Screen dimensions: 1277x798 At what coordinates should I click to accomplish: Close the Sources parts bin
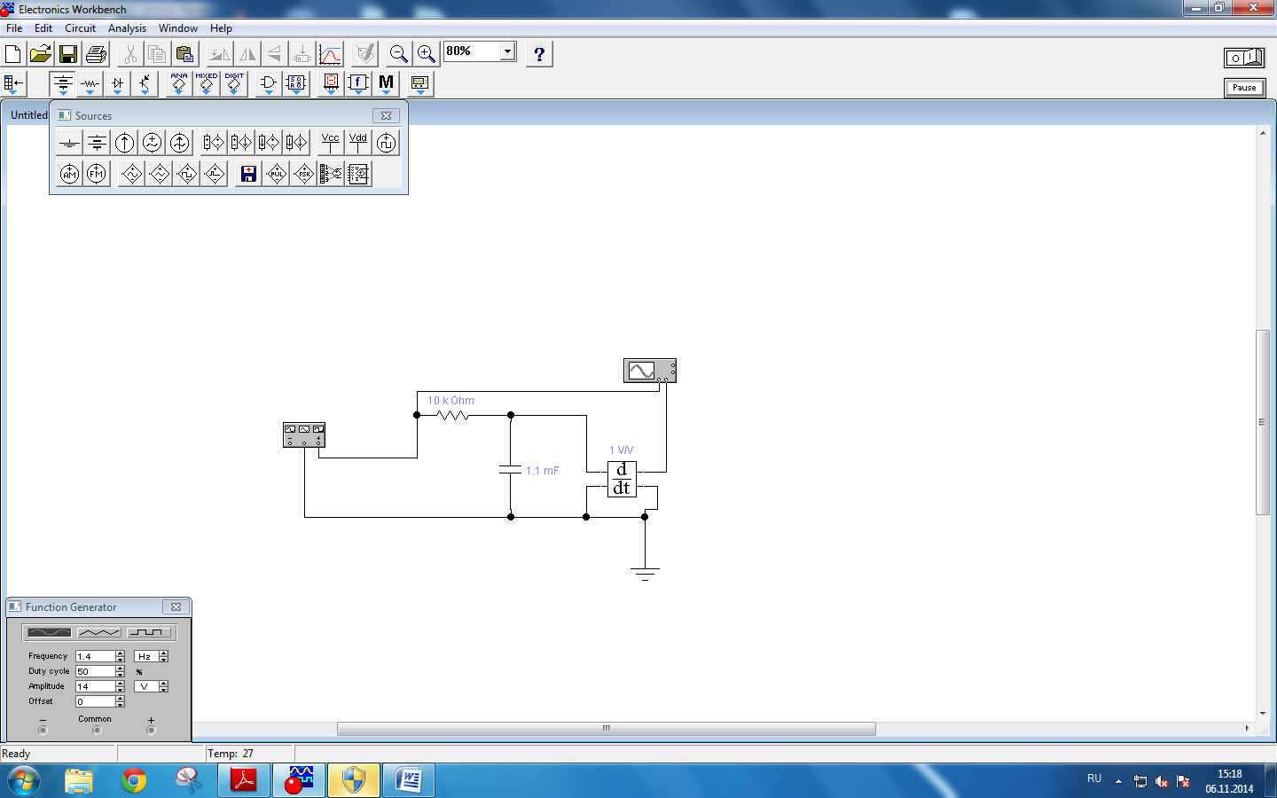tap(386, 115)
